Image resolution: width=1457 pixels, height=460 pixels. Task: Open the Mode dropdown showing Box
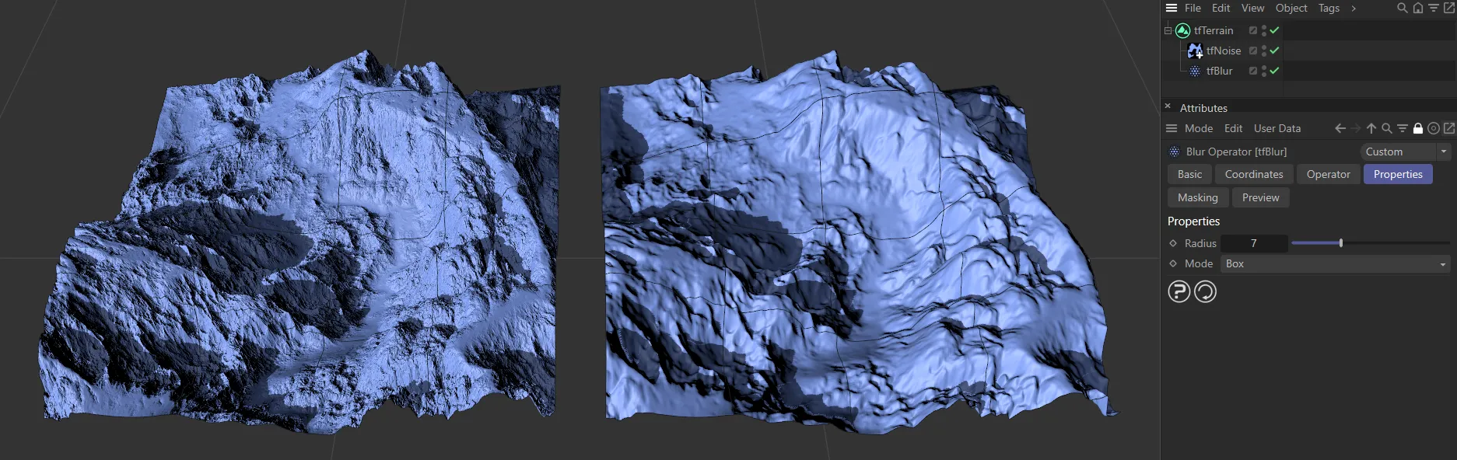click(1335, 264)
